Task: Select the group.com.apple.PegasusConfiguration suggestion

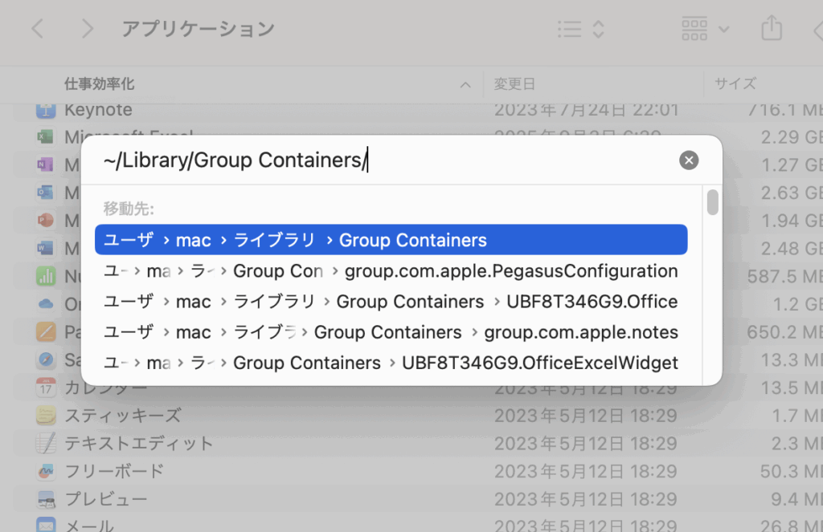Action: tap(391, 271)
